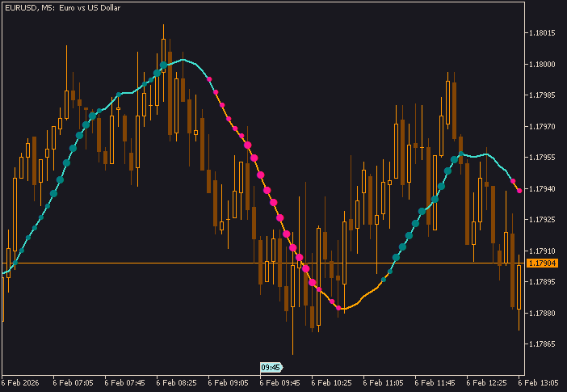This screenshot has height=392, width=567.
Task: Click the 1.17904 current price label
Action: [543, 263]
